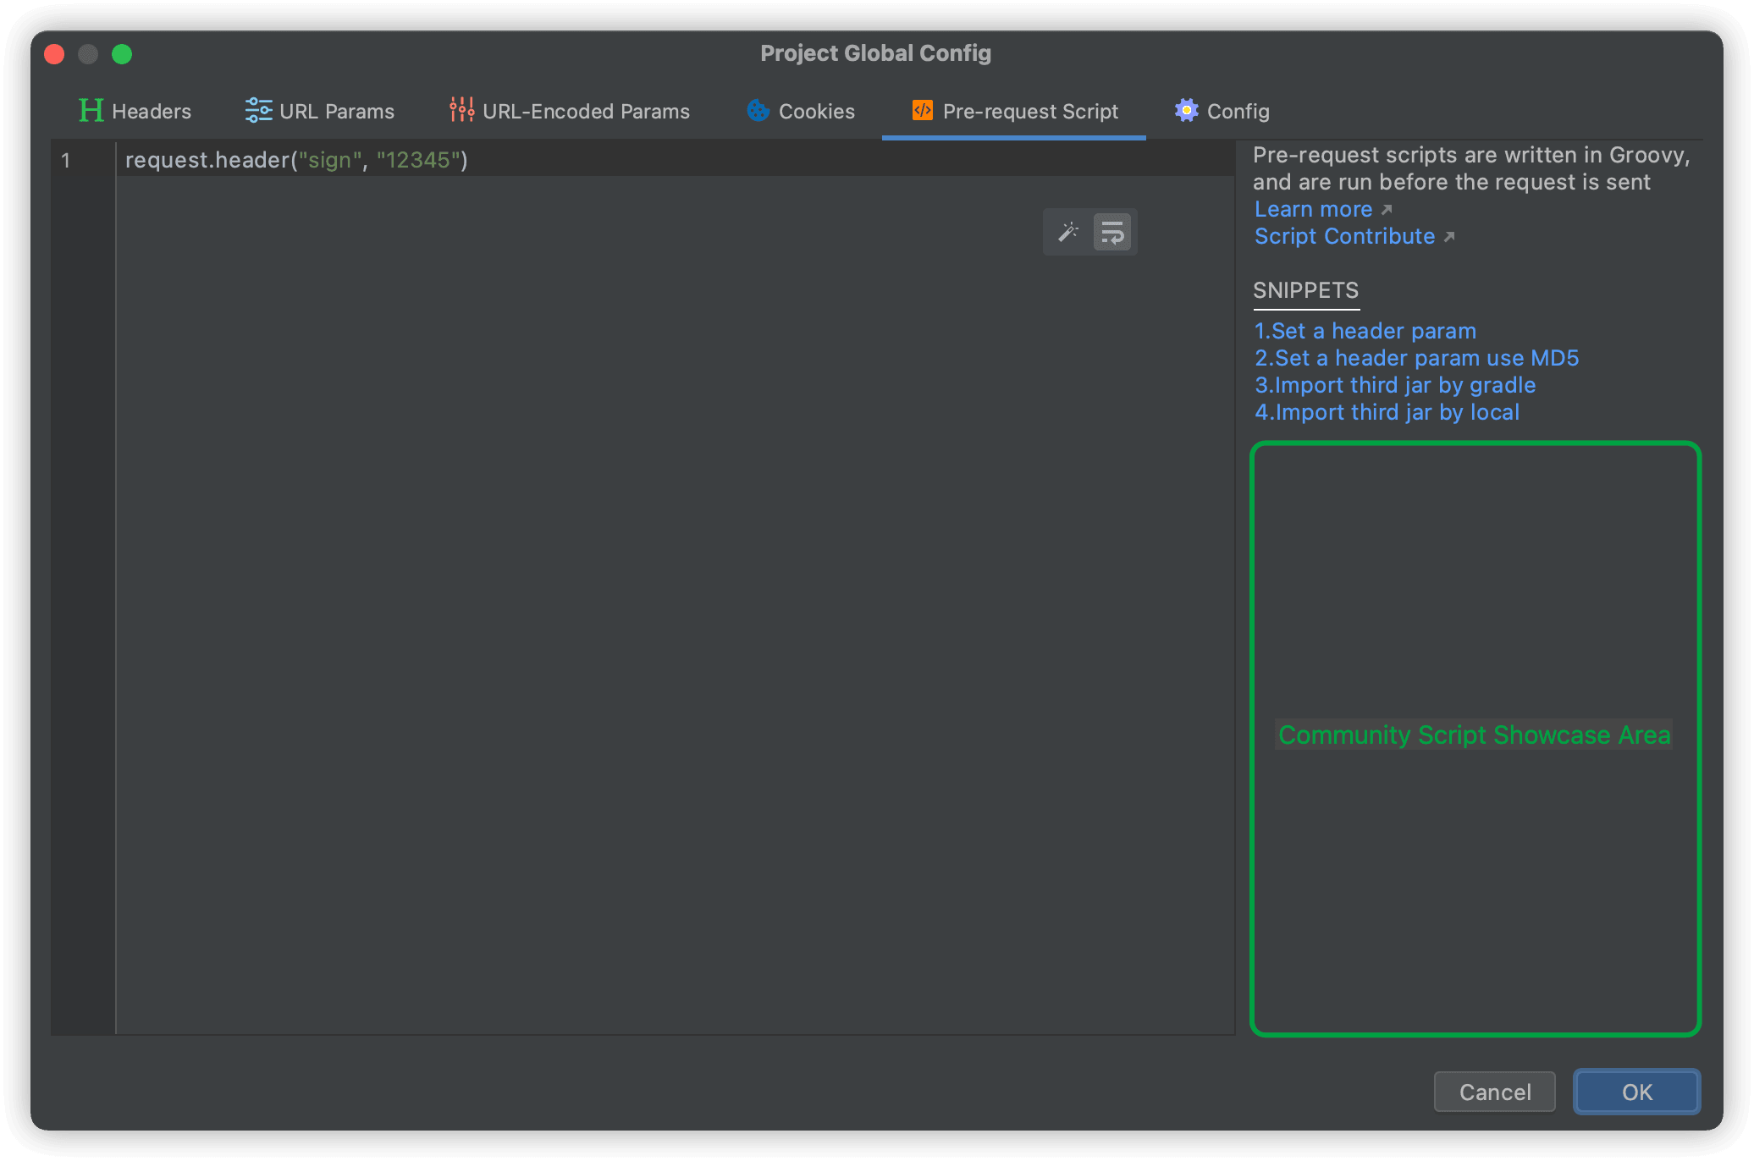Click the orange Pre-request Script icon
Screen dimensions: 1754x1161
tap(922, 111)
